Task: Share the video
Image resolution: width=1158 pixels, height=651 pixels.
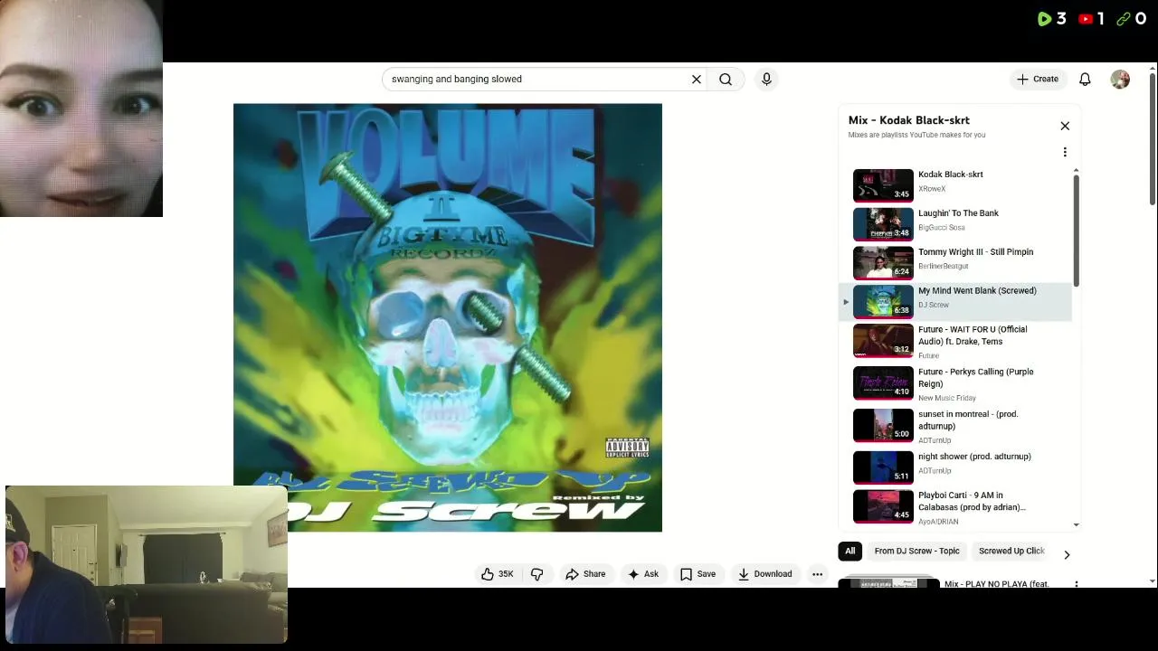Action: pos(585,574)
